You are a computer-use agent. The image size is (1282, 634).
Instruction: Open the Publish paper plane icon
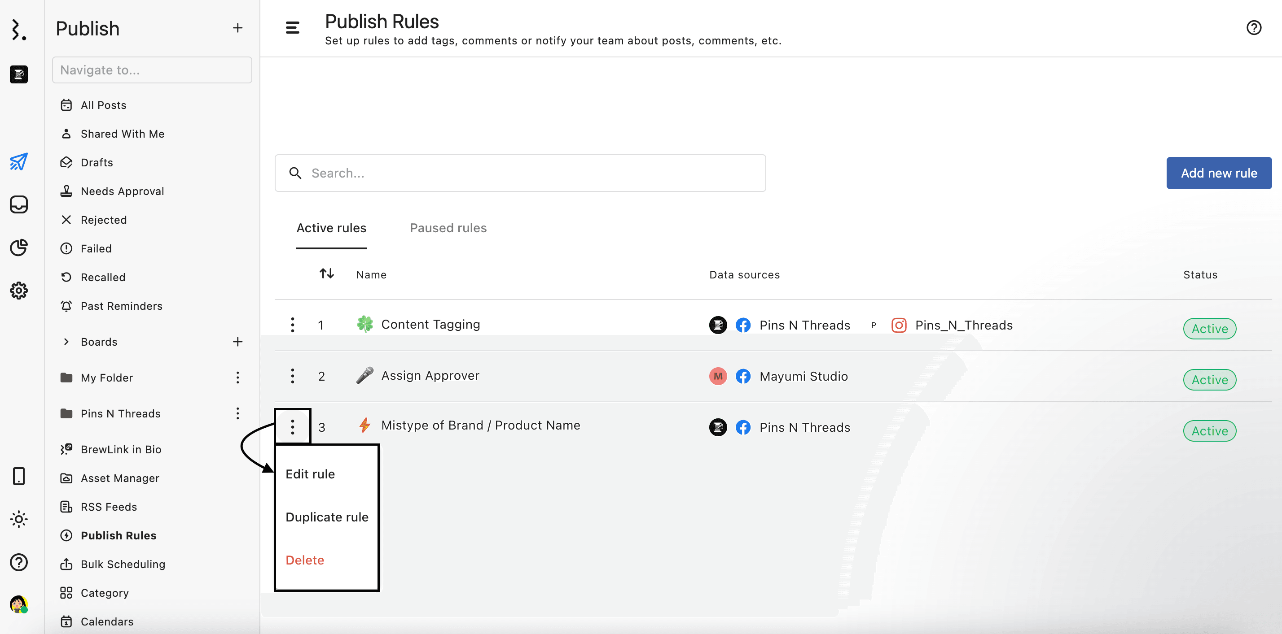(19, 161)
